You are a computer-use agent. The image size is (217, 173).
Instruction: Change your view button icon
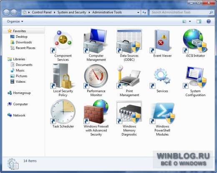[x=184, y=22]
